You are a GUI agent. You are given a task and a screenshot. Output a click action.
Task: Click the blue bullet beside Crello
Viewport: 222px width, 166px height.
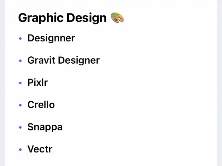point(20,105)
